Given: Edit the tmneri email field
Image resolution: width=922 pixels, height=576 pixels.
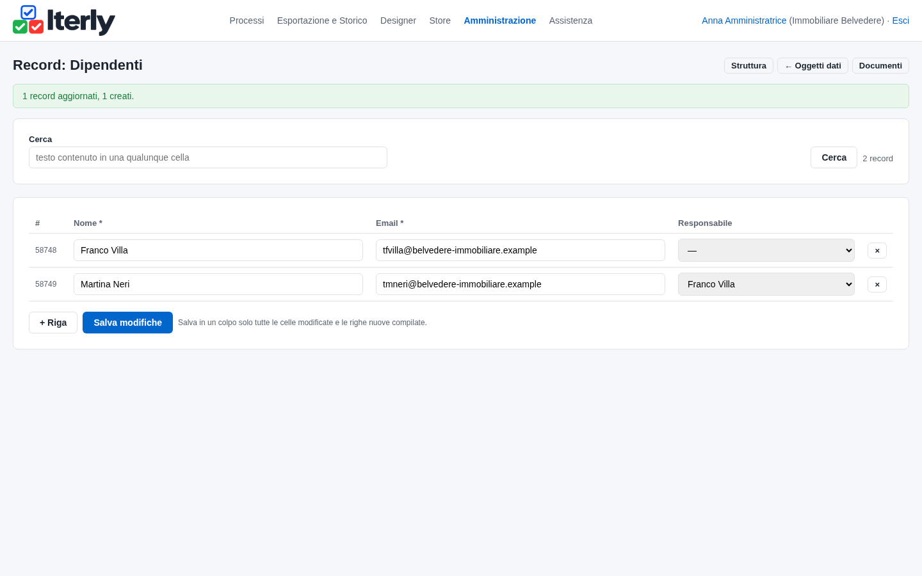Looking at the screenshot, I should (x=521, y=284).
